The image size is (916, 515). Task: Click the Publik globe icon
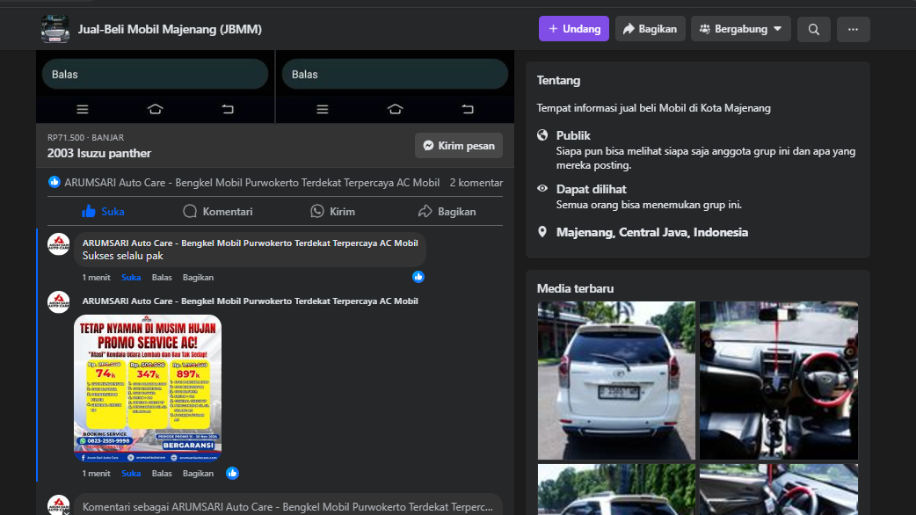pos(542,135)
